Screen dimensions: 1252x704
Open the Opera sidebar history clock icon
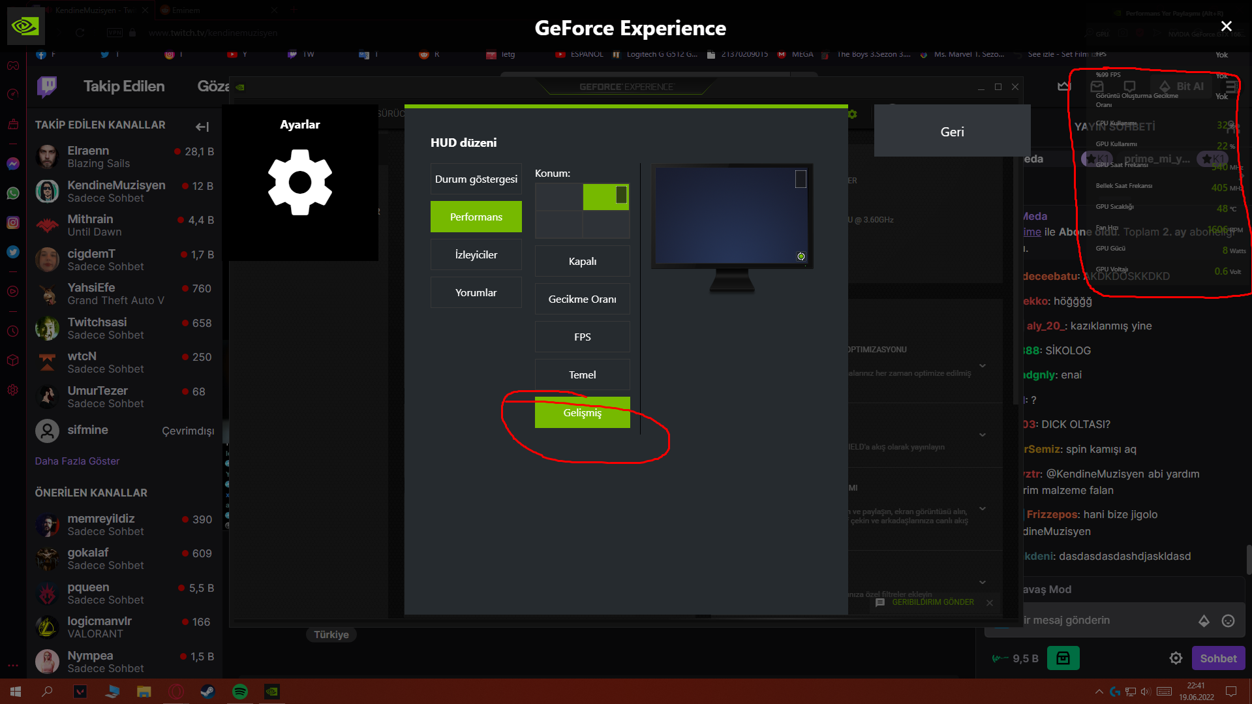(x=13, y=331)
